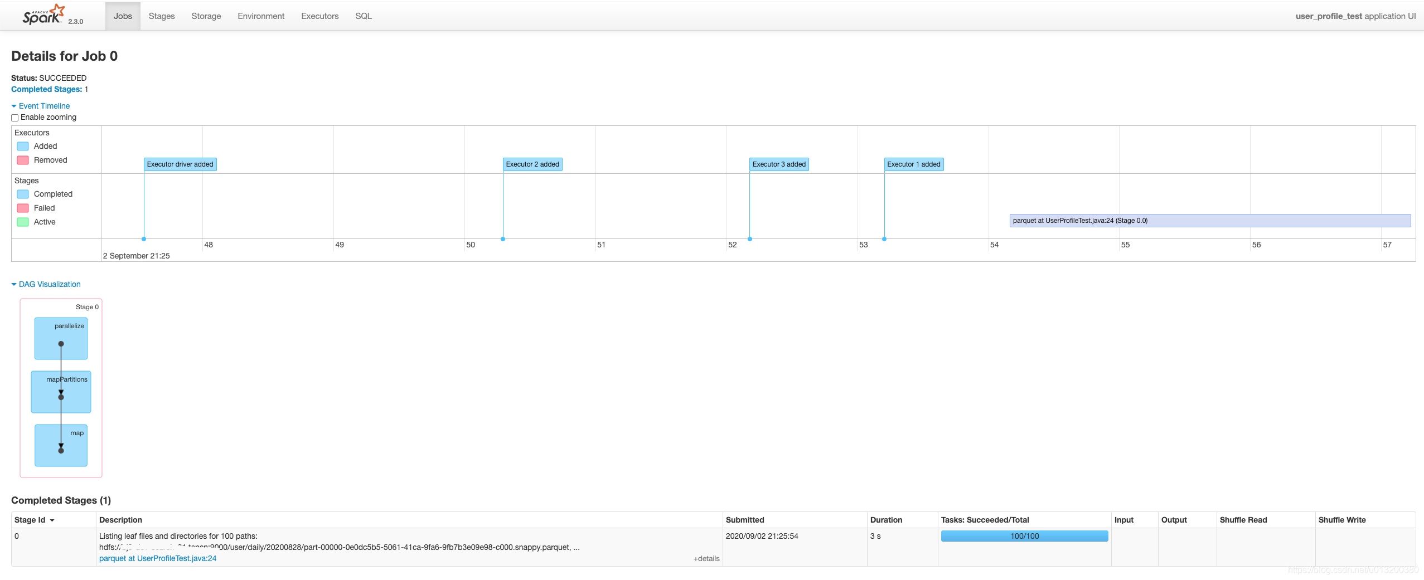Select the 'Executor 1 added' timeline event
The image size is (1424, 580).
914,164
